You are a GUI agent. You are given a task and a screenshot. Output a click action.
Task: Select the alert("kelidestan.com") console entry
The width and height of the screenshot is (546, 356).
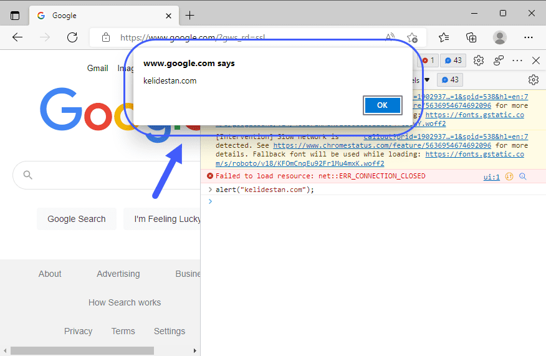tap(265, 190)
